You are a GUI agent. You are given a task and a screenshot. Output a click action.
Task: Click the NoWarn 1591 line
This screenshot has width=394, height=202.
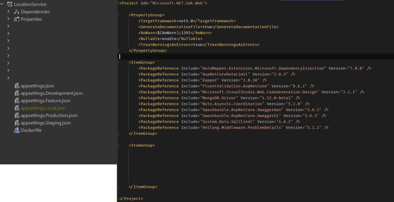(175, 33)
